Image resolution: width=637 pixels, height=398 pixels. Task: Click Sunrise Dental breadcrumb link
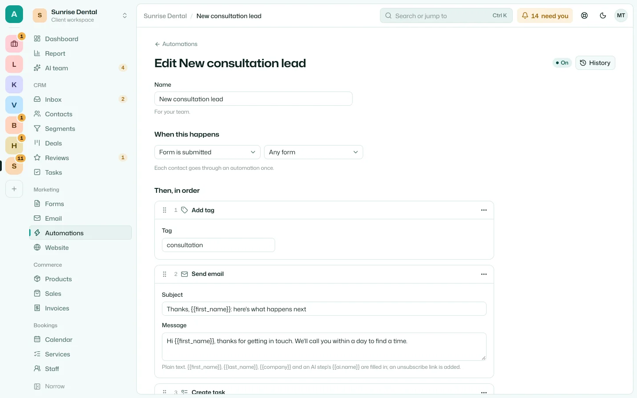click(165, 16)
